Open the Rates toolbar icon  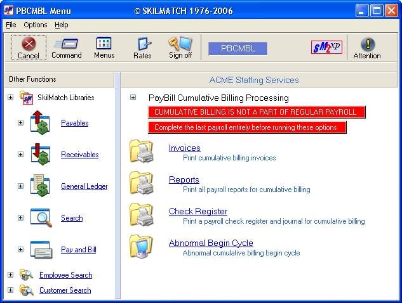click(x=144, y=44)
